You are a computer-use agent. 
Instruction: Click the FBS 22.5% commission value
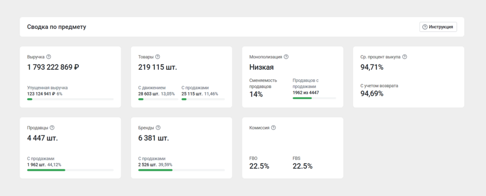[302, 166]
